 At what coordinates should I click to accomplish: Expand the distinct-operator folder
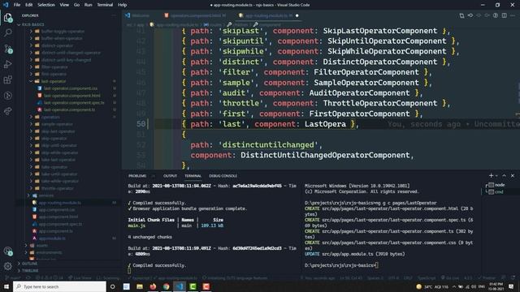(x=56, y=45)
